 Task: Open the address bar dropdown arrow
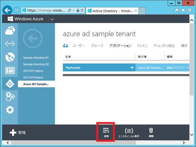74,10
